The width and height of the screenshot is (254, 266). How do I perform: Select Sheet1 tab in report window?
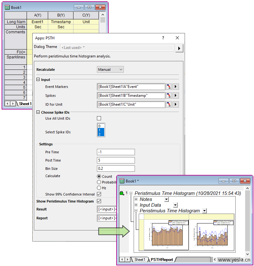tap(140, 260)
